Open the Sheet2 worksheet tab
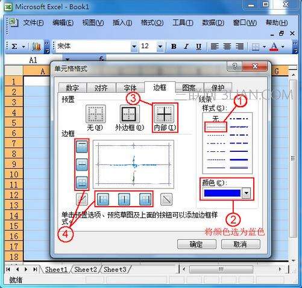 (x=86, y=269)
